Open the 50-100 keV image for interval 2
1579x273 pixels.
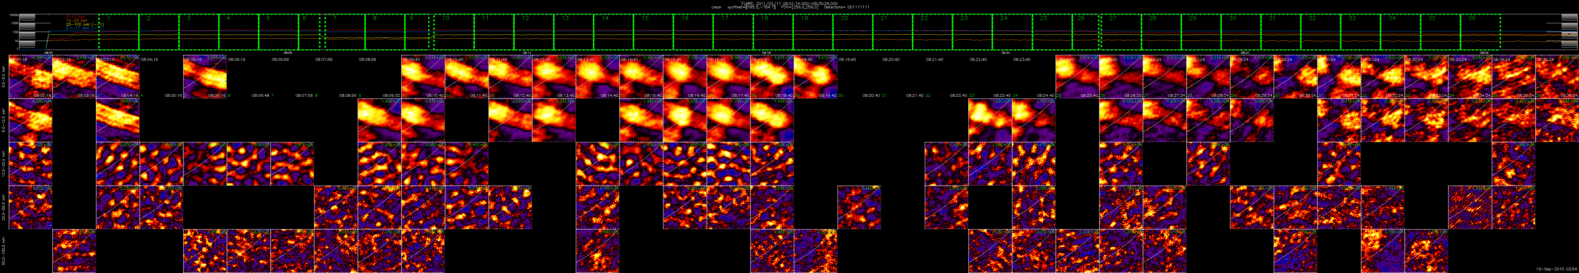pos(74,251)
